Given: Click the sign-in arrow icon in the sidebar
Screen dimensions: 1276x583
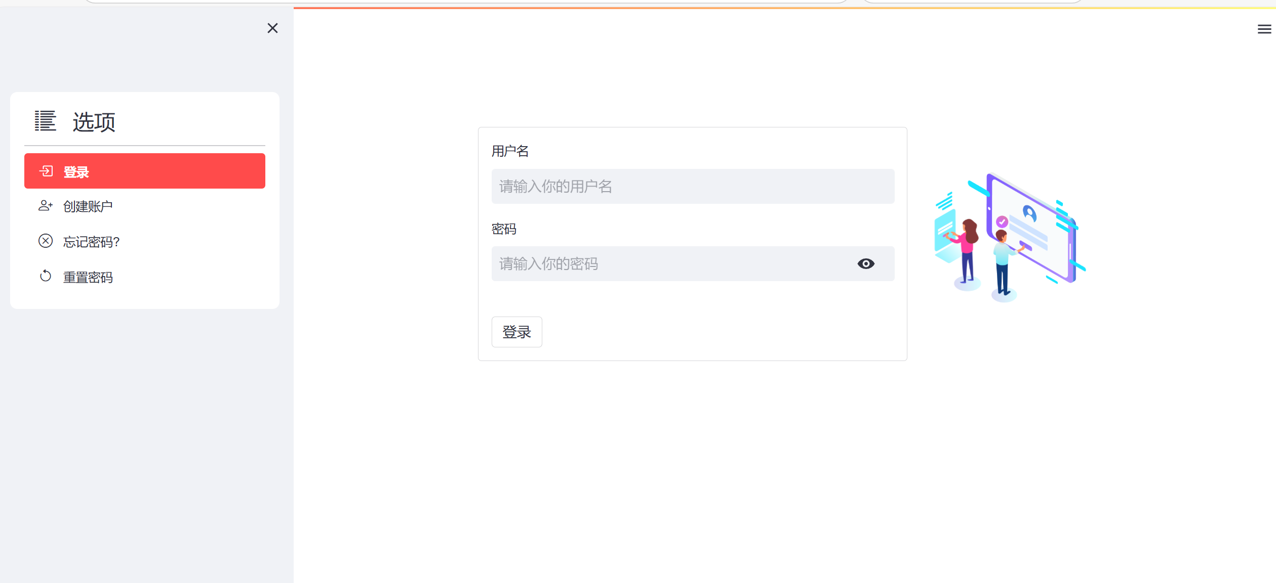Looking at the screenshot, I should pos(46,171).
